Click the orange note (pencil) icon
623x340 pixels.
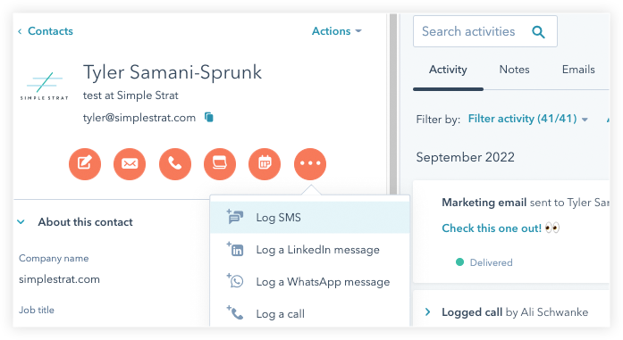click(x=85, y=164)
